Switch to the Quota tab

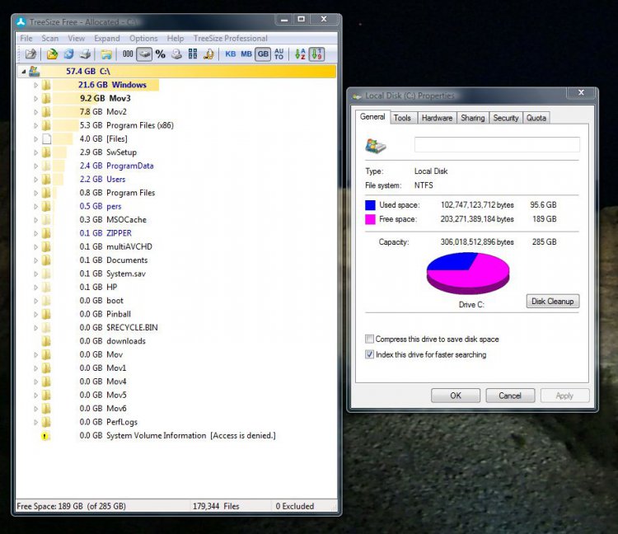pos(536,118)
